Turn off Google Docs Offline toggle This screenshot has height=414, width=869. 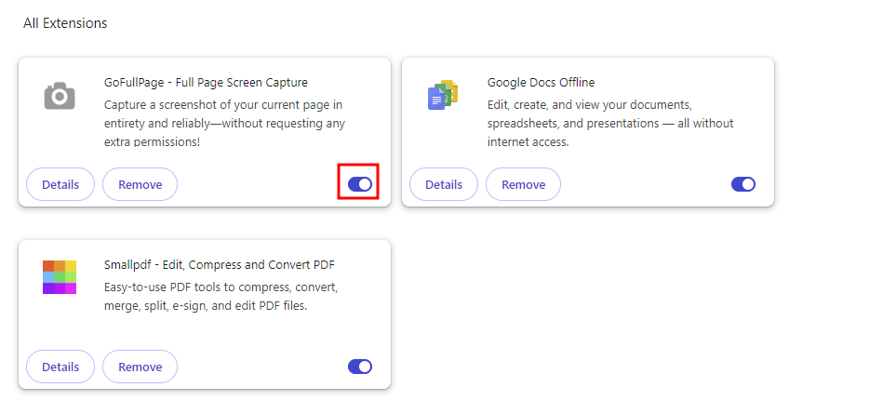click(743, 184)
